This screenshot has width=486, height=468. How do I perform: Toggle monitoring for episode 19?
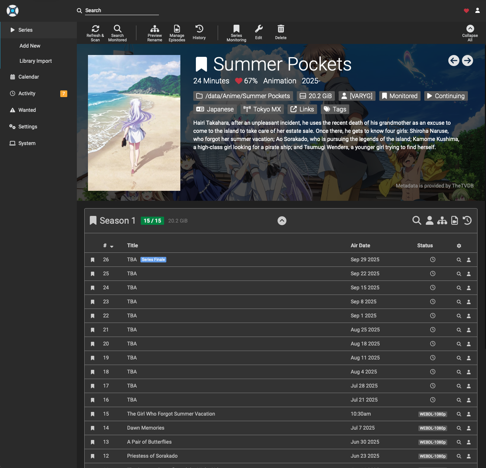93,358
